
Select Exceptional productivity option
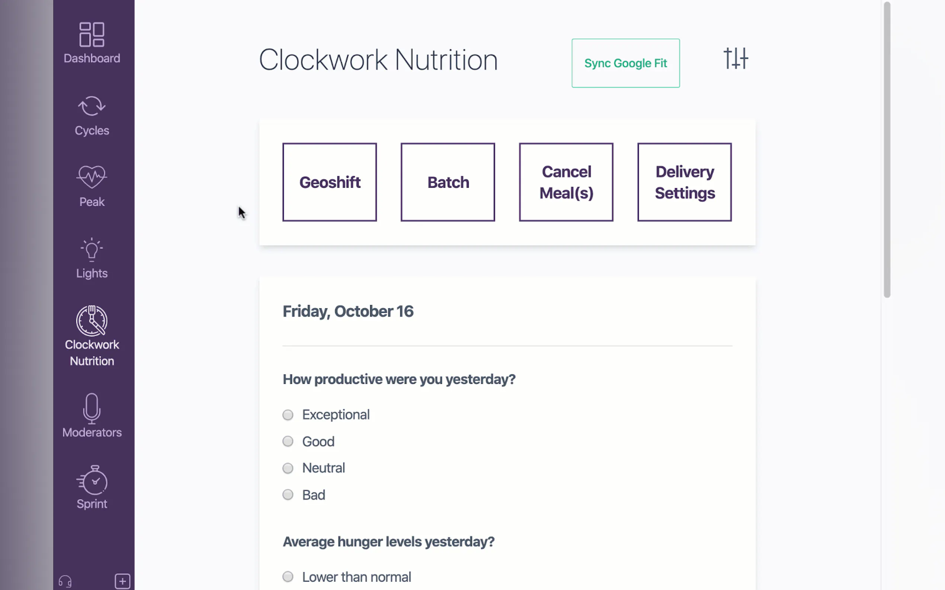point(288,415)
